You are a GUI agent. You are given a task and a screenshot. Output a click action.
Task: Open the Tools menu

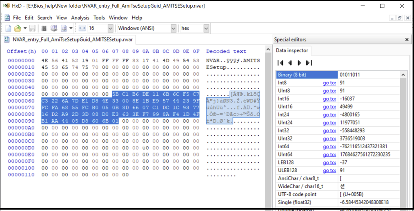99,18
